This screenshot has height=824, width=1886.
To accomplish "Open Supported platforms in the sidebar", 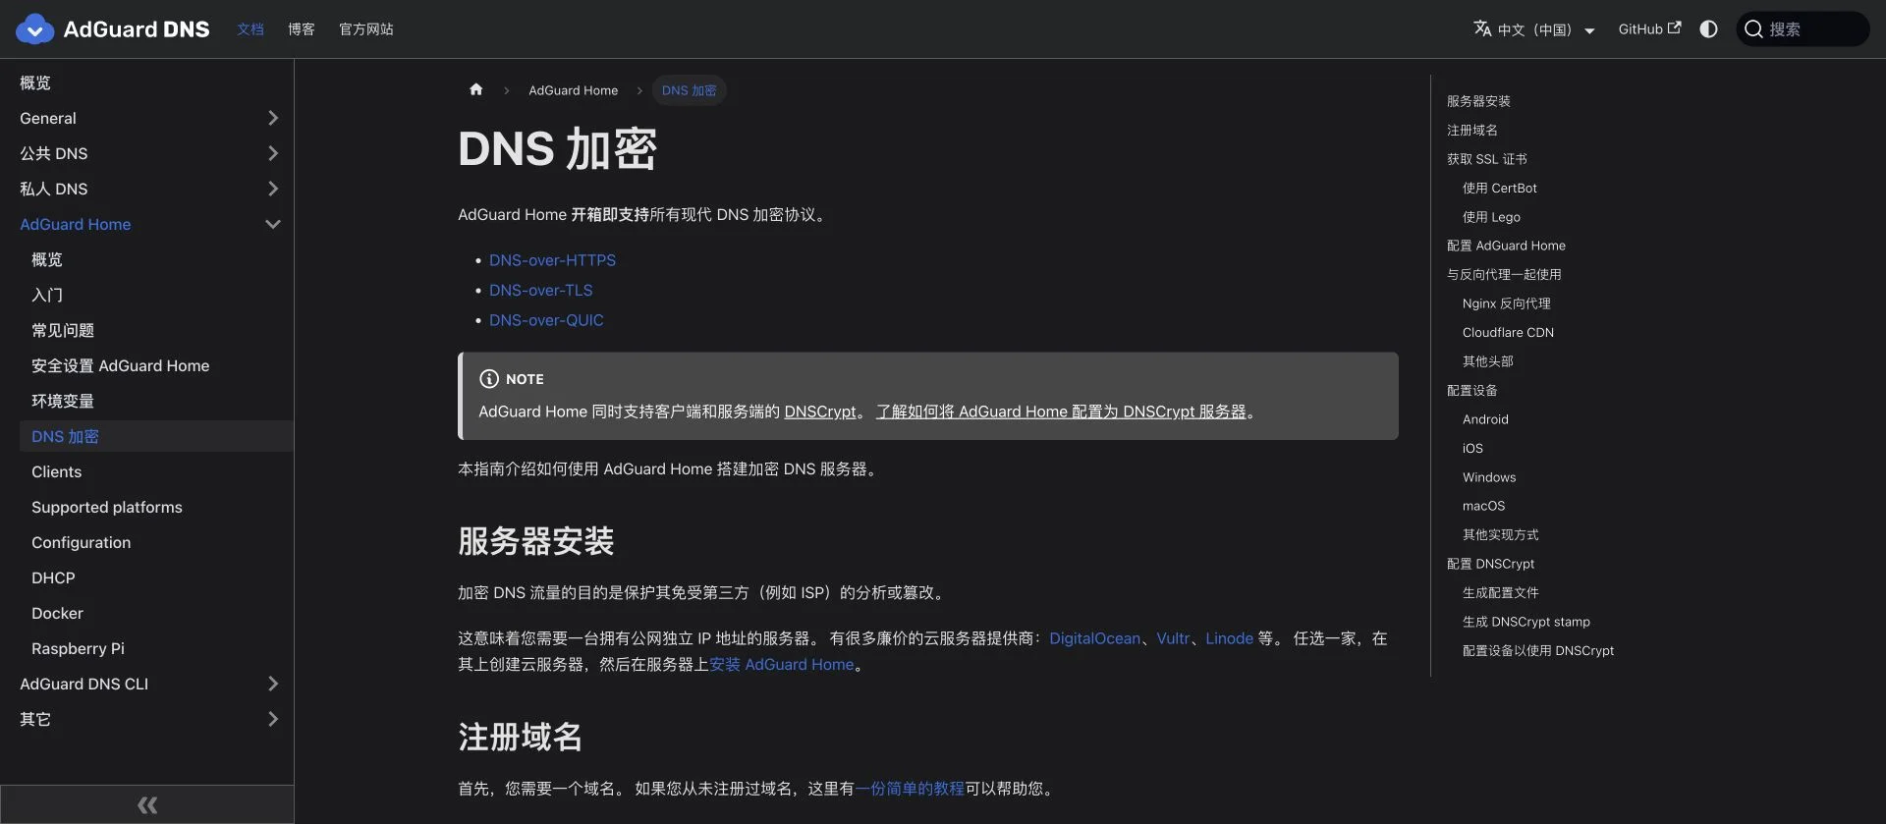I will pyautogui.click(x=107, y=507).
